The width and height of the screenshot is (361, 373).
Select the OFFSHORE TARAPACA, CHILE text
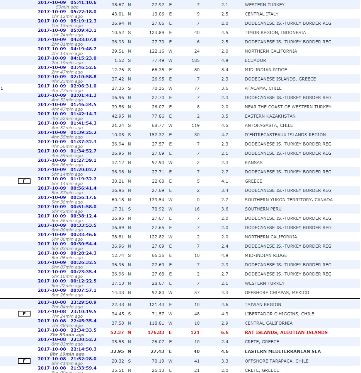tap(276, 361)
